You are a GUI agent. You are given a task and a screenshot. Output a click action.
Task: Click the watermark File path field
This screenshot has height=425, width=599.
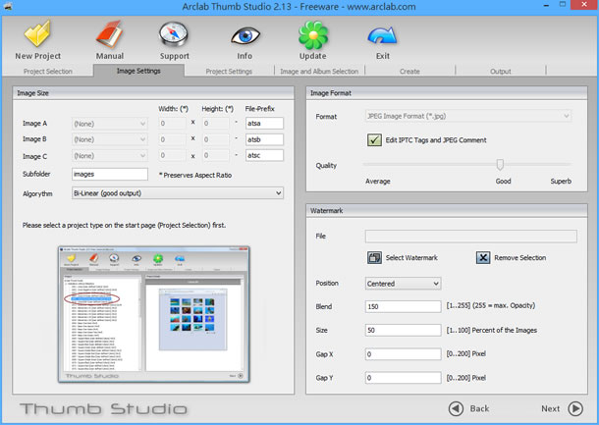tap(470, 237)
